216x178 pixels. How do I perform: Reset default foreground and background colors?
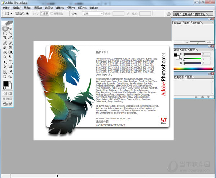pos(4,88)
